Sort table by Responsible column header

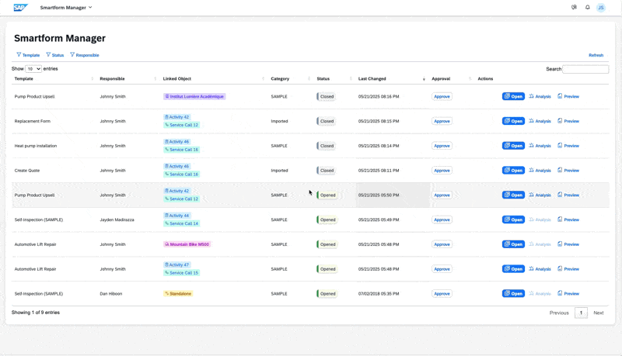pyautogui.click(x=112, y=79)
